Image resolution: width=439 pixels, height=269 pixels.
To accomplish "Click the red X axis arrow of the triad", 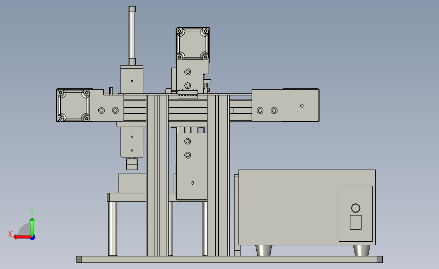I will coord(22,237).
